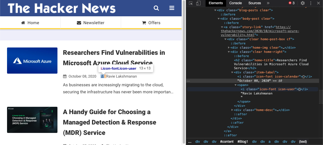This screenshot has height=145, width=323.
Task: Click user icon beside Ravie Lakshmanan
Action: [x=102, y=76]
